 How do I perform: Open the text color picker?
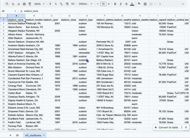pyautogui.click(x=132, y=4)
